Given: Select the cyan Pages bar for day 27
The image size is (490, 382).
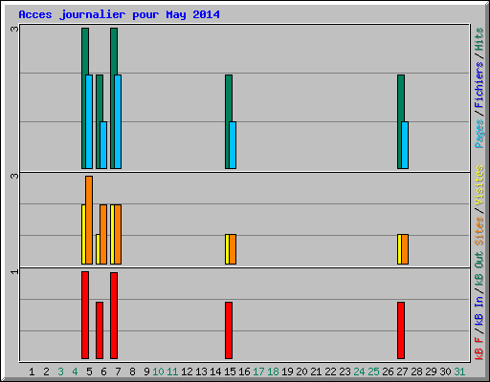Looking at the screenshot, I should [405, 145].
